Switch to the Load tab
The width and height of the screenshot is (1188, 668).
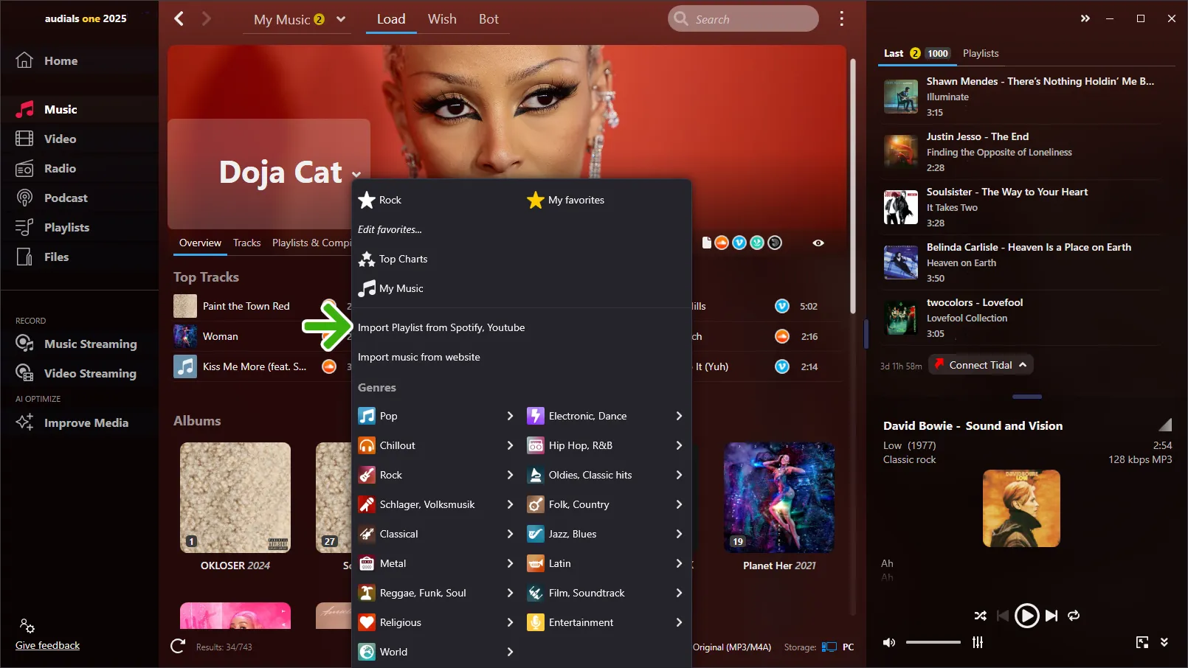[391, 19]
